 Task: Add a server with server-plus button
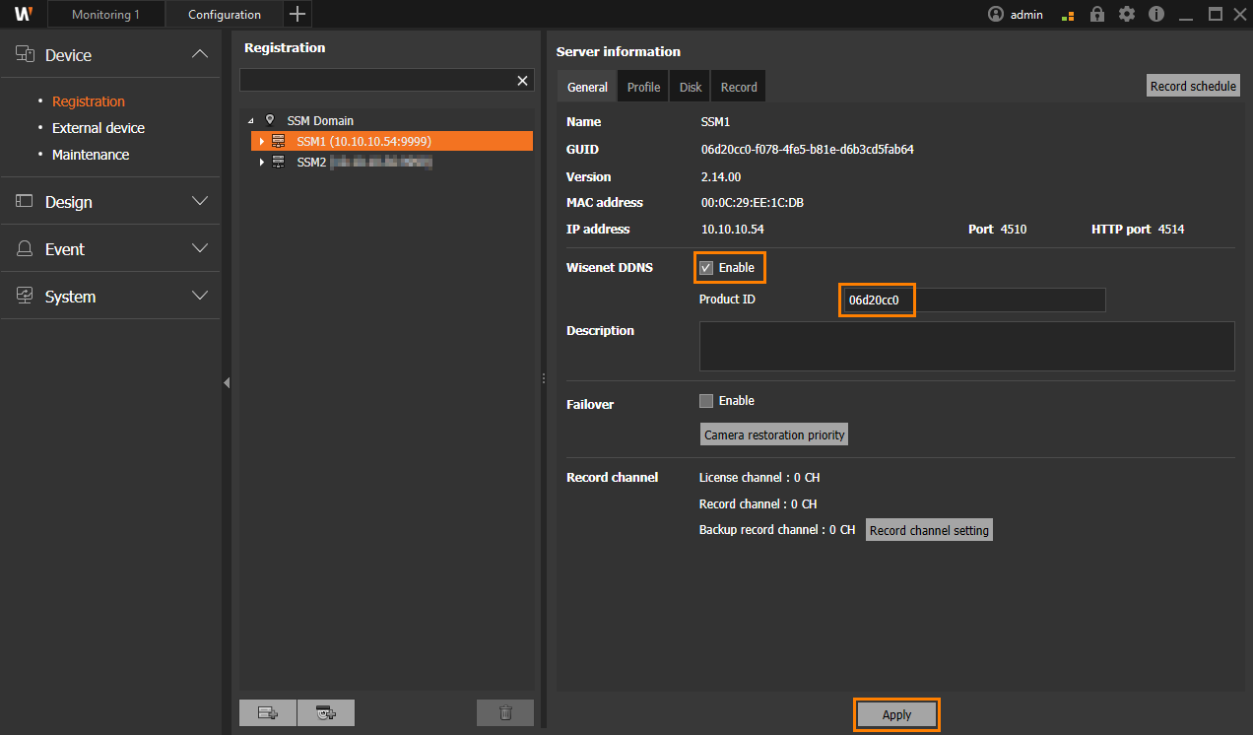268,713
